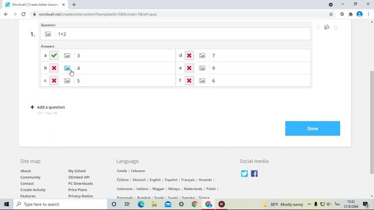
Task: Edit answer d text field showing 7
Action: pos(260,55)
